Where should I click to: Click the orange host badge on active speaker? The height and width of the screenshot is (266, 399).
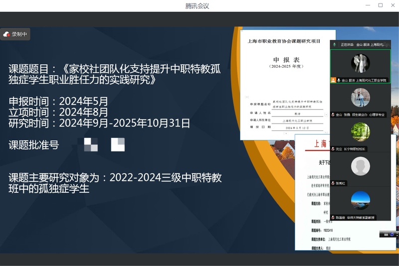point(333,80)
